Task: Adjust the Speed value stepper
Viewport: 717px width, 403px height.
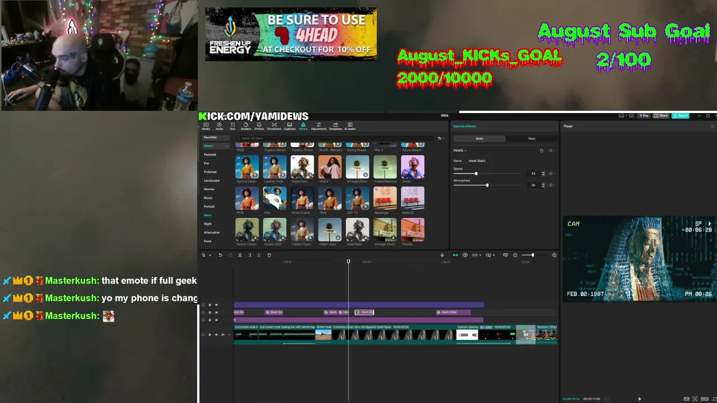Action: [x=543, y=174]
